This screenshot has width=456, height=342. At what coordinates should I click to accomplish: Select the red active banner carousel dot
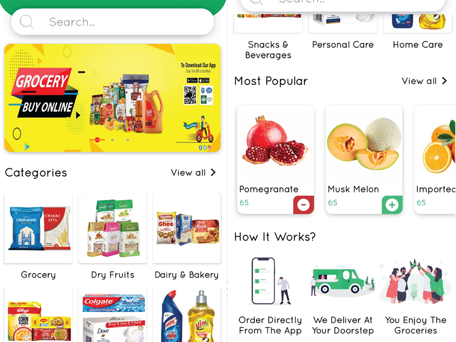[97, 140]
